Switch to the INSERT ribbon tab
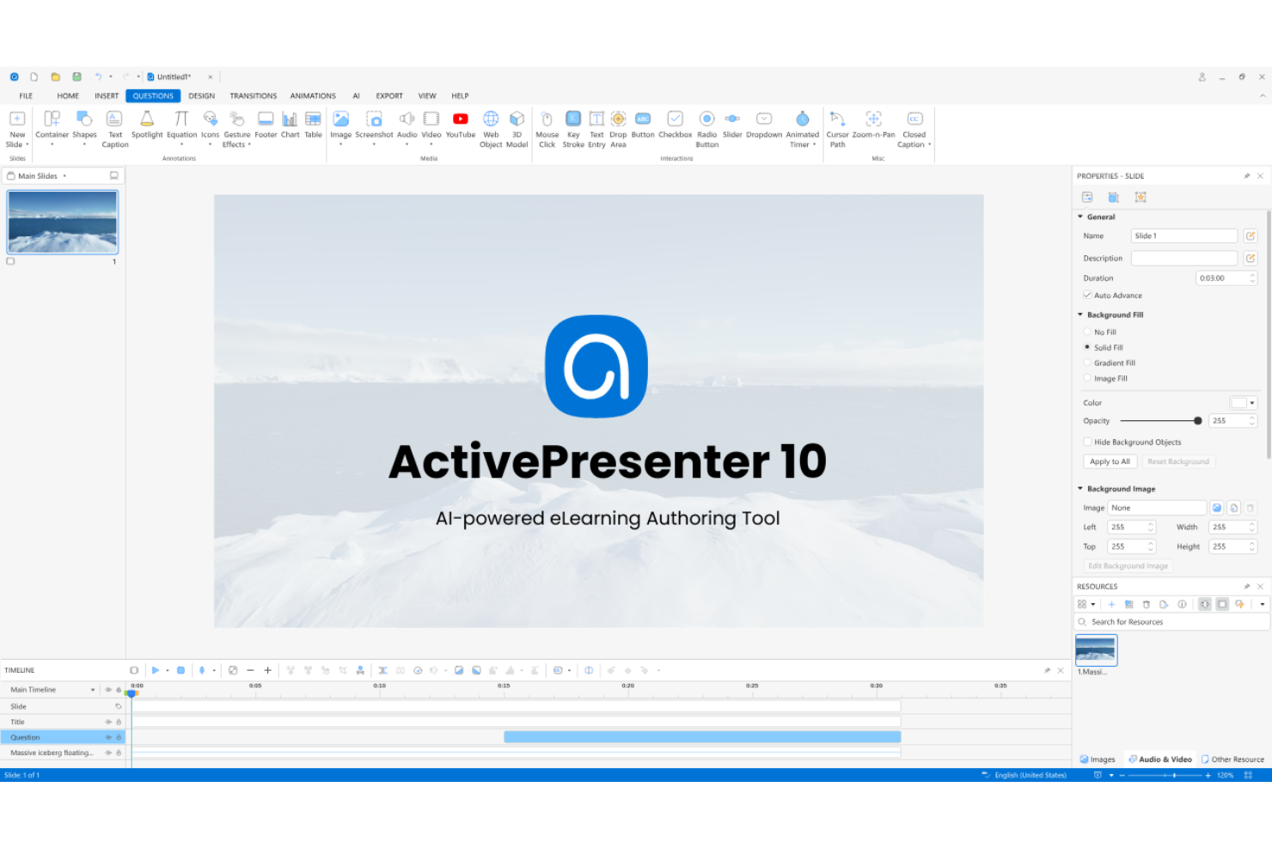The height and width of the screenshot is (848, 1272). [x=107, y=96]
